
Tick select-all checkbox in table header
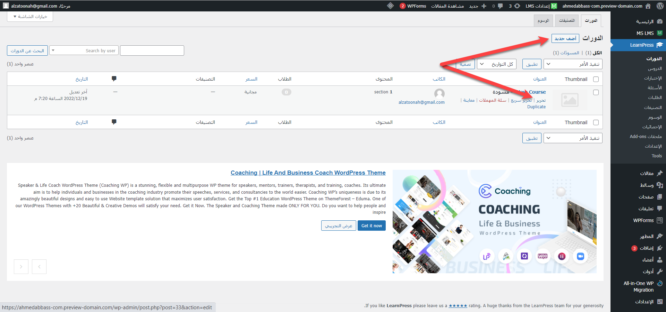[x=596, y=79]
